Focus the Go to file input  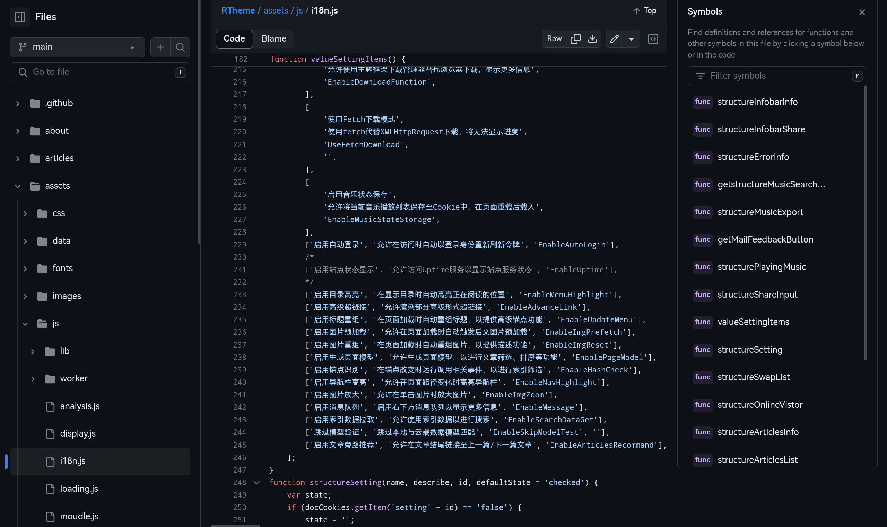tap(100, 72)
